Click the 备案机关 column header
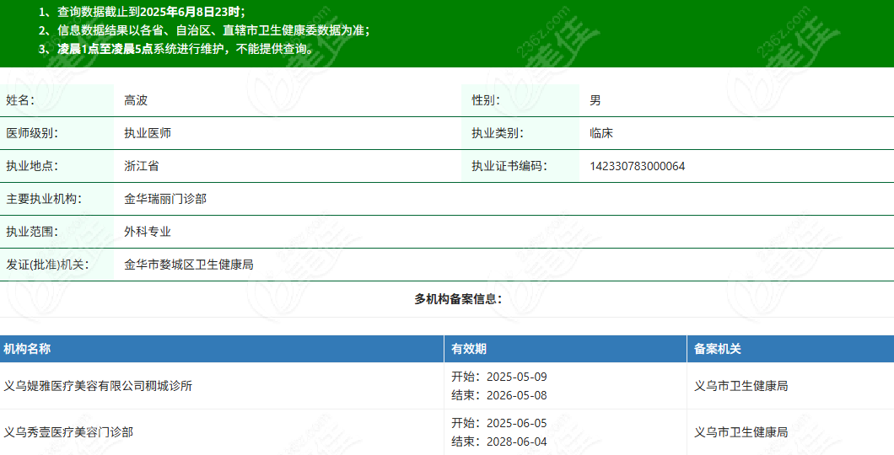This screenshot has height=455, width=894. pyautogui.click(x=718, y=349)
